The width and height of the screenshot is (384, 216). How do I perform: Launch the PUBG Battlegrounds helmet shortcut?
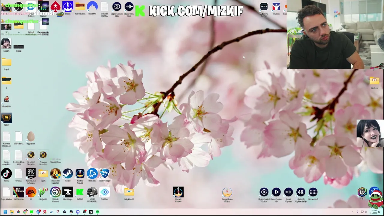(x=92, y=192)
